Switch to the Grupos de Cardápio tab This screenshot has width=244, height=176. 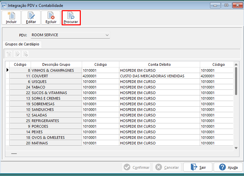22,44
